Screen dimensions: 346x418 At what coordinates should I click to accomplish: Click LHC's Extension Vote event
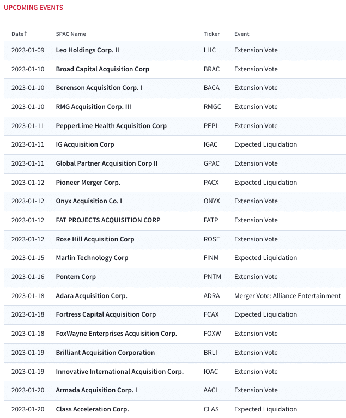(x=256, y=50)
